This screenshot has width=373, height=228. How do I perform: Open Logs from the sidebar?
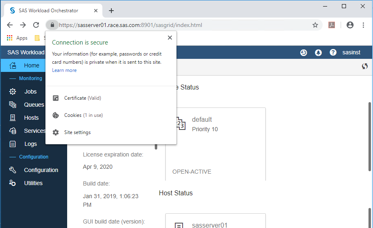click(30, 144)
